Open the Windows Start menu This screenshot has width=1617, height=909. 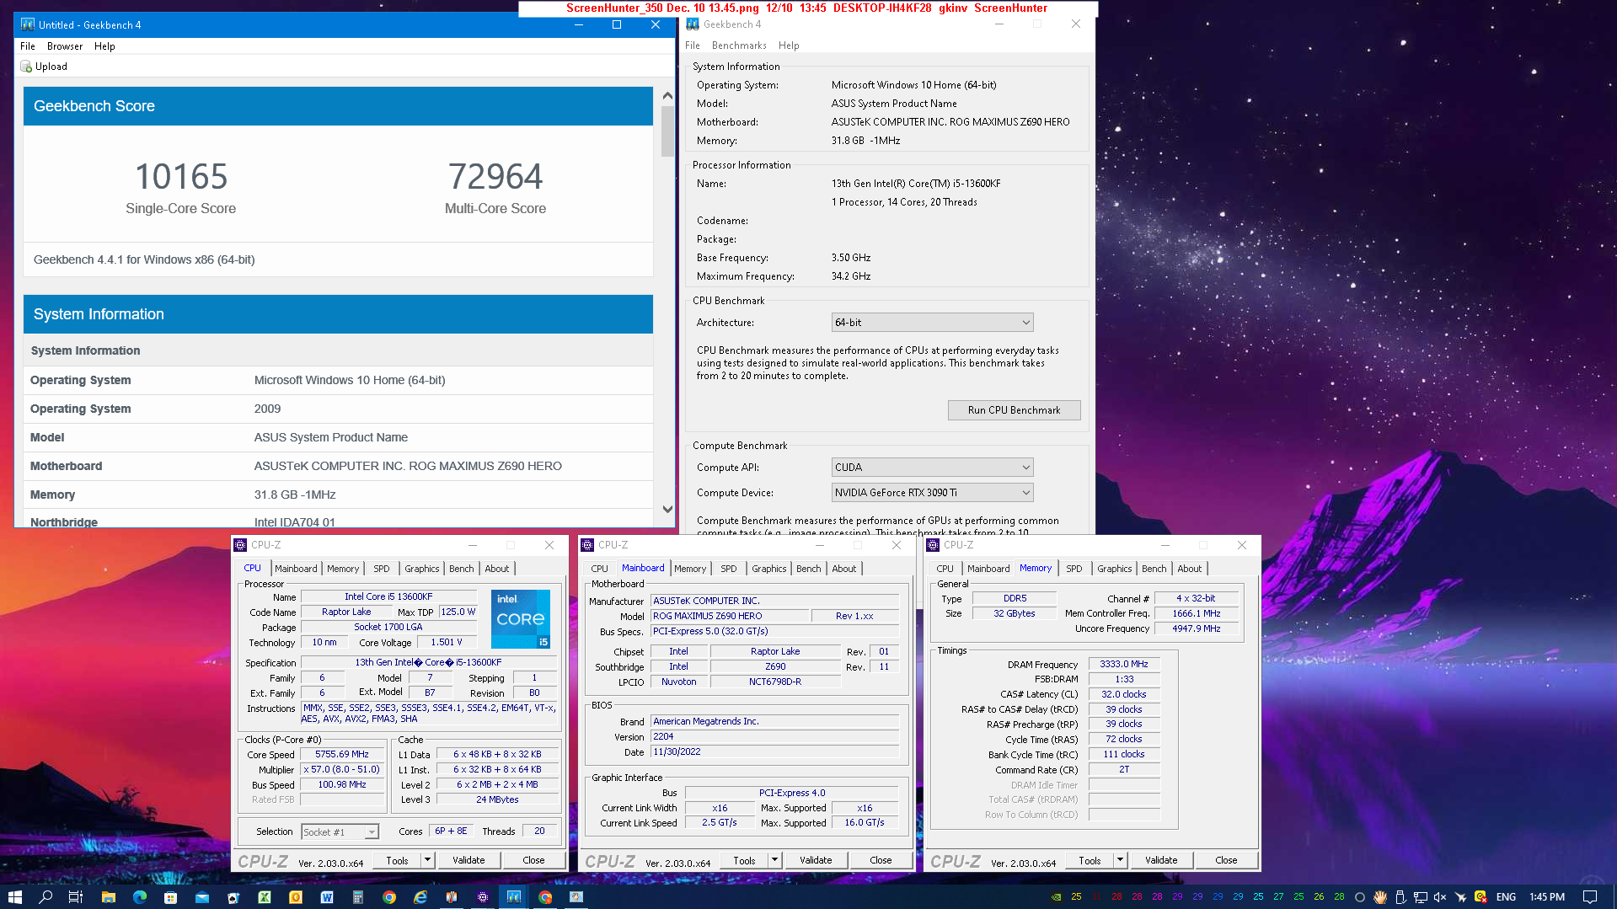pyautogui.click(x=14, y=897)
